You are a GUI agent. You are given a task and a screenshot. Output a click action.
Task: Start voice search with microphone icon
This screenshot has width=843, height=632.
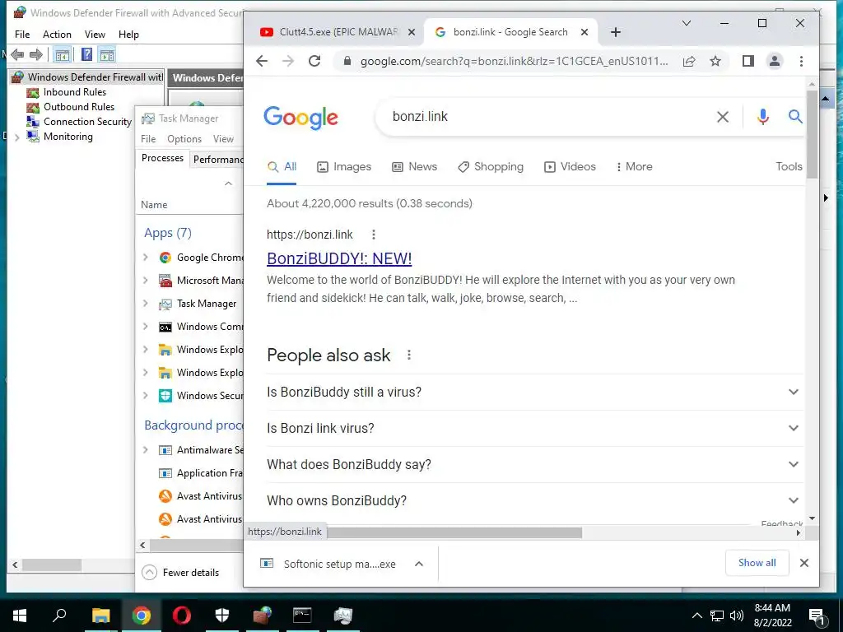pyautogui.click(x=762, y=117)
